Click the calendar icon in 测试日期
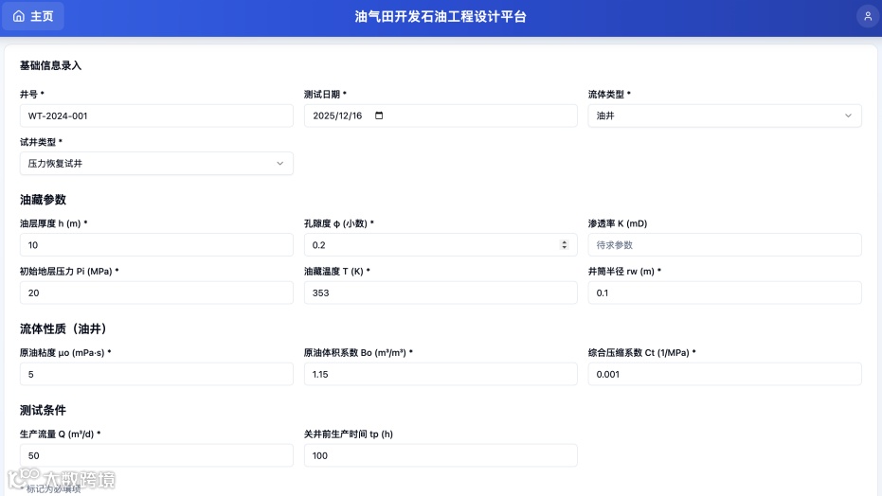The width and height of the screenshot is (882, 496). 379,115
